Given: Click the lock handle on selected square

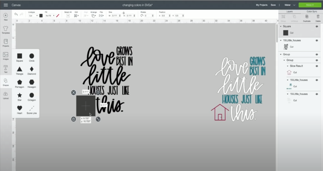Looking at the screenshot, I should [73, 119].
